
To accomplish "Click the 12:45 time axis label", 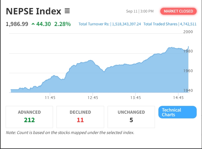I will point(93,98).
